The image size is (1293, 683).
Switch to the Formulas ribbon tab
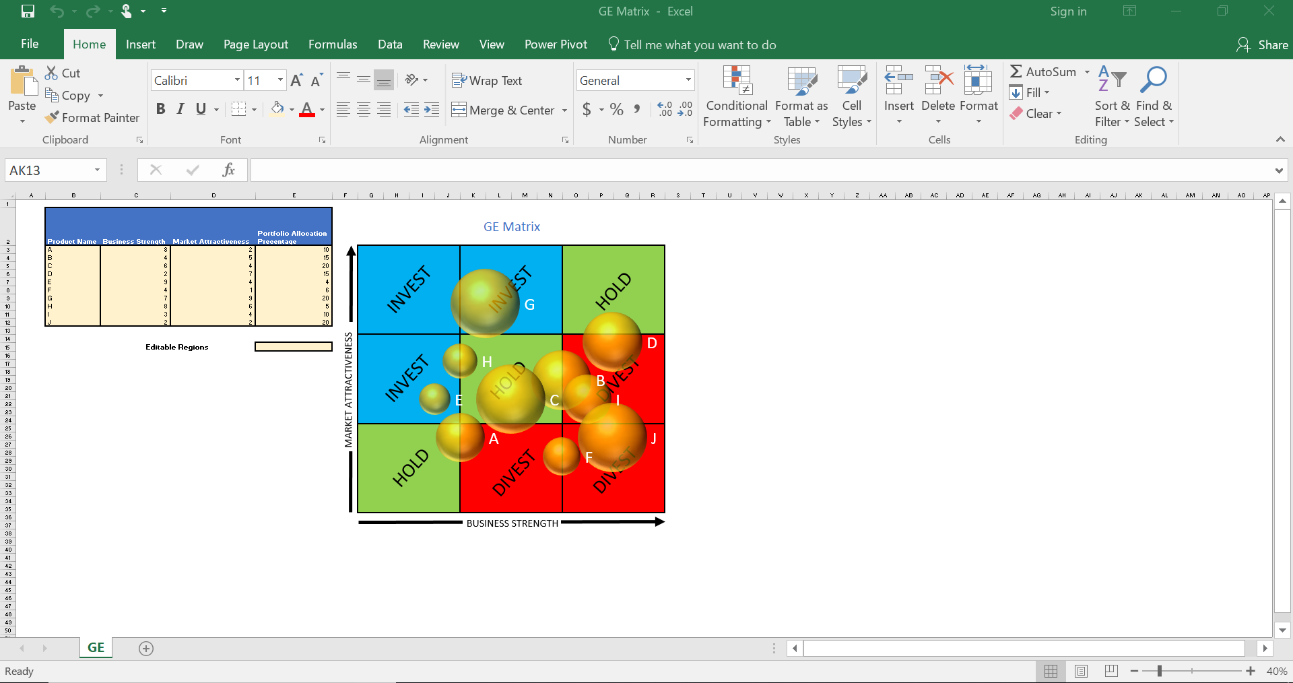click(x=332, y=44)
